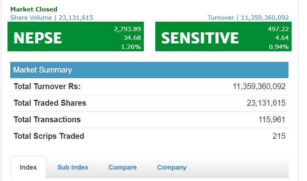Click the Share Volume link
This screenshot has height=181, width=307.
52,17
